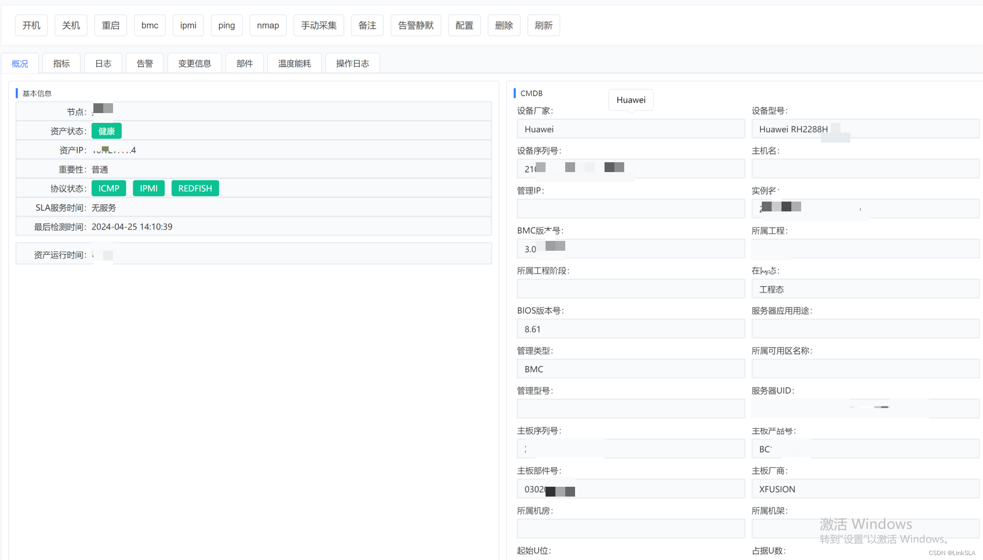Click the nmap toolbar button
The height and width of the screenshot is (560, 983).
(x=268, y=26)
